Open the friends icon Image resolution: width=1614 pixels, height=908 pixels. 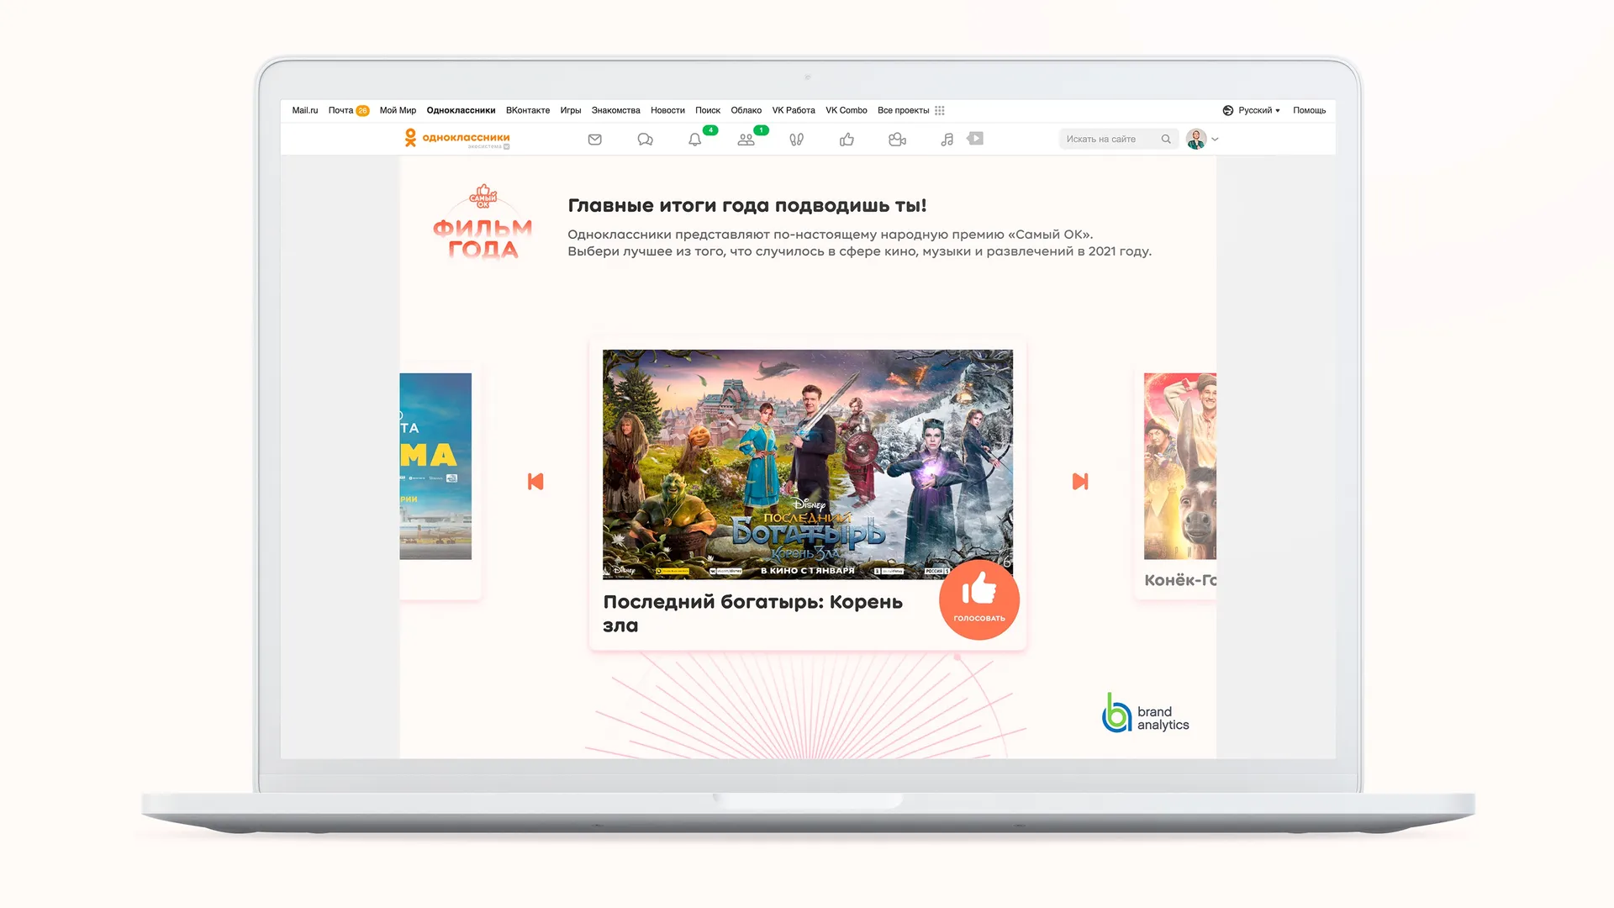746,140
